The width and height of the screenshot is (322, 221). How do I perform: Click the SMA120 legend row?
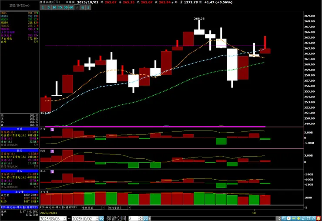[20, 26]
